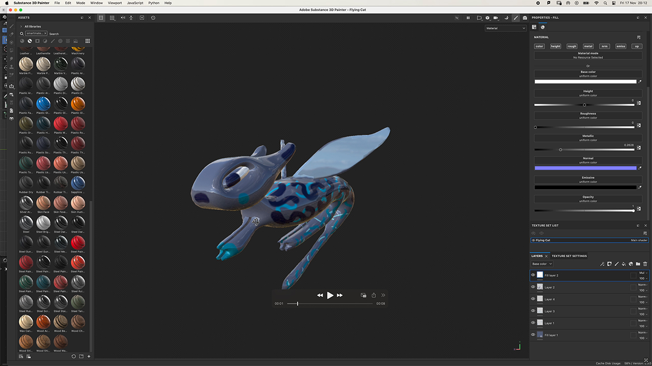Open the orthographic grid options icon
Screen dimensions: 652x366
click(x=112, y=18)
